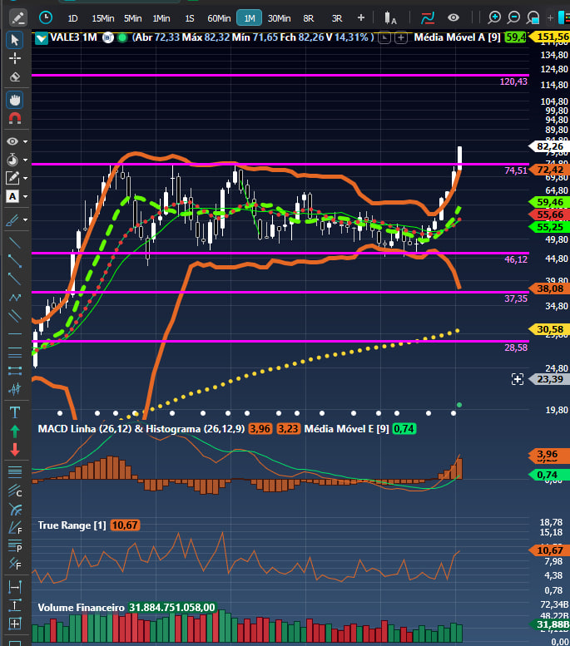Viewport: 570px width, 646px height.
Task: Select the trend line segment with endpoints tool
Action: pyautogui.click(x=15, y=261)
